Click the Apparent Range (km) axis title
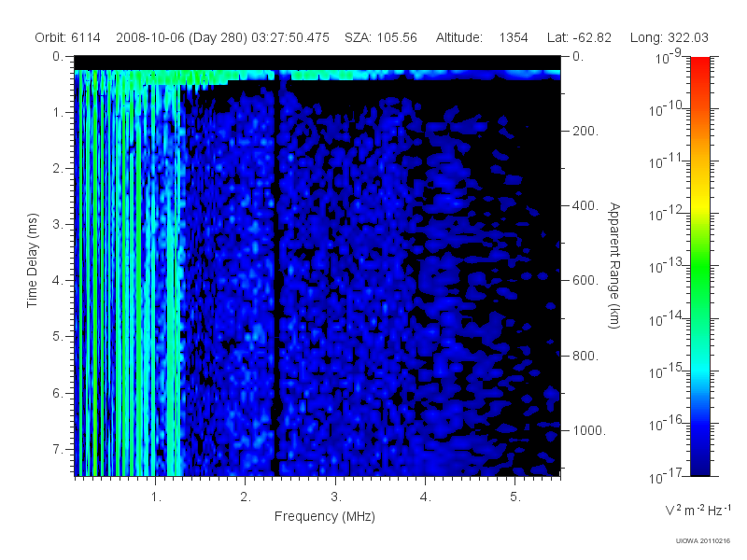 coord(614,265)
